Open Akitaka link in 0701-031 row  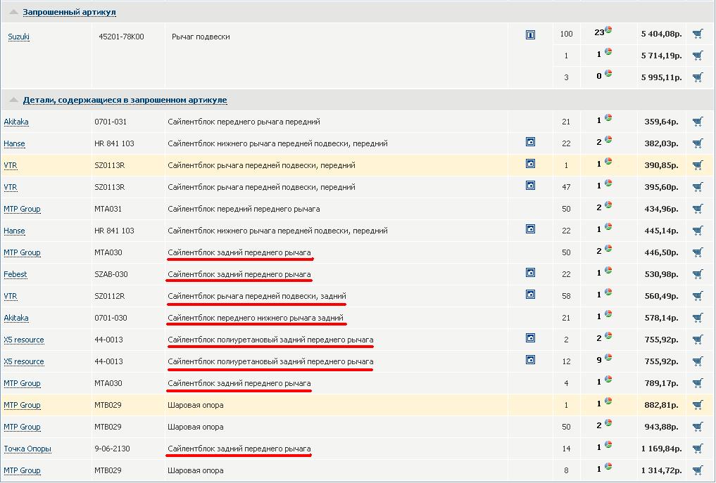[x=16, y=122]
